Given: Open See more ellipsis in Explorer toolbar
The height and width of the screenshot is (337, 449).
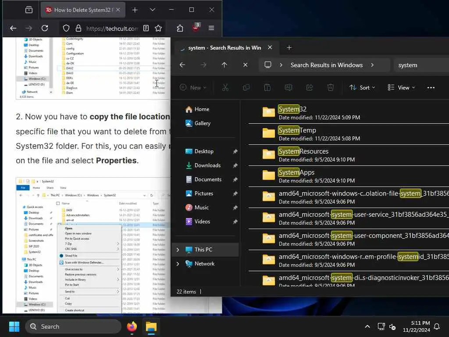Looking at the screenshot, I should tap(431, 88).
